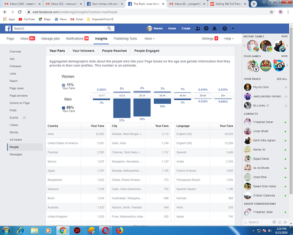Image resolution: width=293 pixels, height=235 pixels.
Task: Launch Opera from the Windows taskbar
Action: pyautogui.click(x=106, y=230)
